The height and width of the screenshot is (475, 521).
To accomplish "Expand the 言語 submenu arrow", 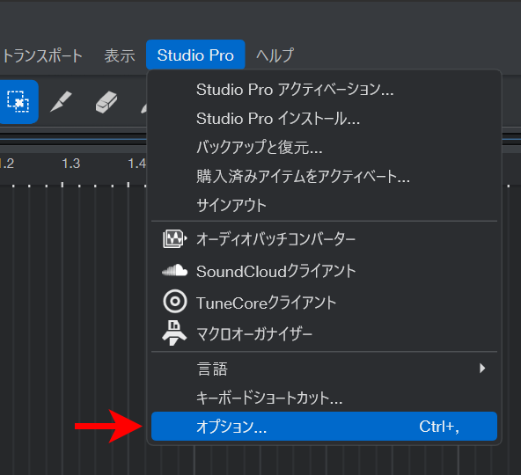I will pos(482,368).
